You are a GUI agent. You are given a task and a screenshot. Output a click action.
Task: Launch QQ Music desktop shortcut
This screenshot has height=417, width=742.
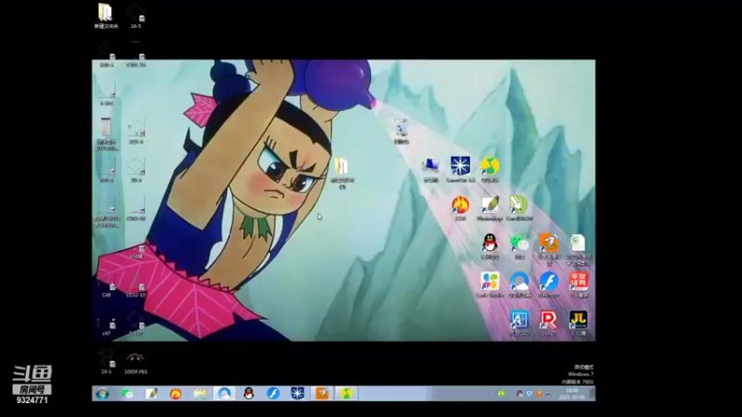coord(490,170)
